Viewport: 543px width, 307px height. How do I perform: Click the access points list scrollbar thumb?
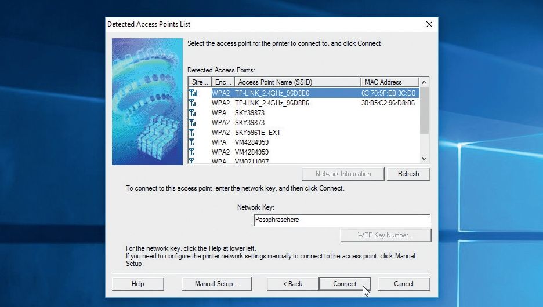424,110
